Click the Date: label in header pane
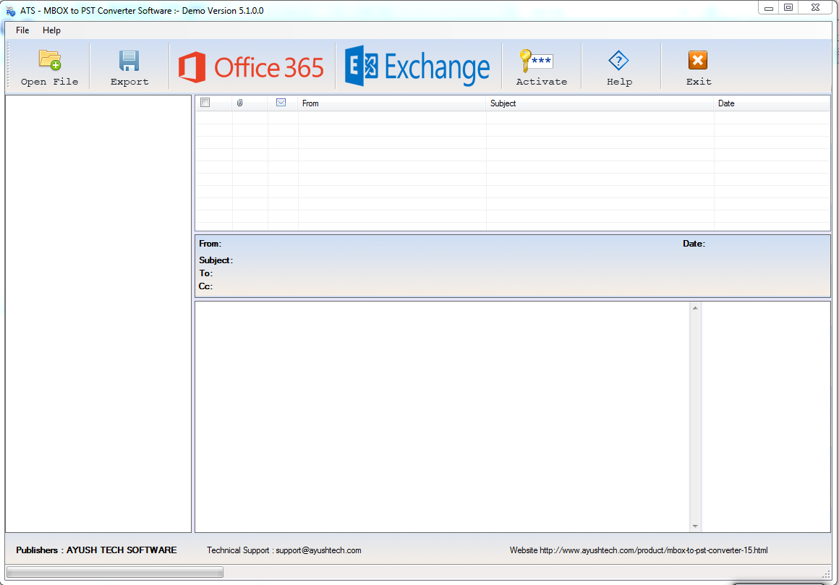 pyautogui.click(x=694, y=244)
